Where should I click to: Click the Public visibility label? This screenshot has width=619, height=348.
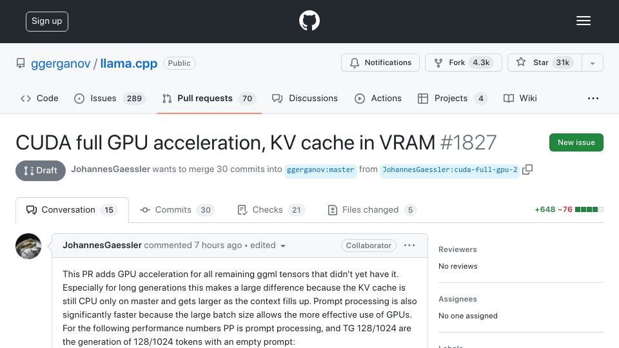click(179, 63)
